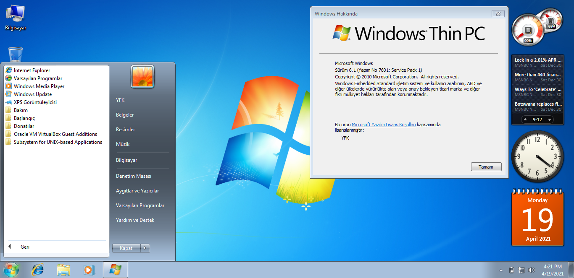Screen dimensions: 574x278
Task: Click the power/battery tray icon
Action: [511, 270]
